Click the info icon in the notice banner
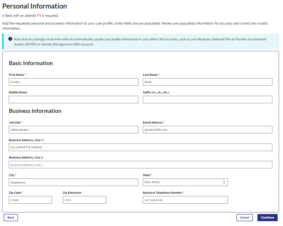 pyautogui.click(x=10, y=39)
